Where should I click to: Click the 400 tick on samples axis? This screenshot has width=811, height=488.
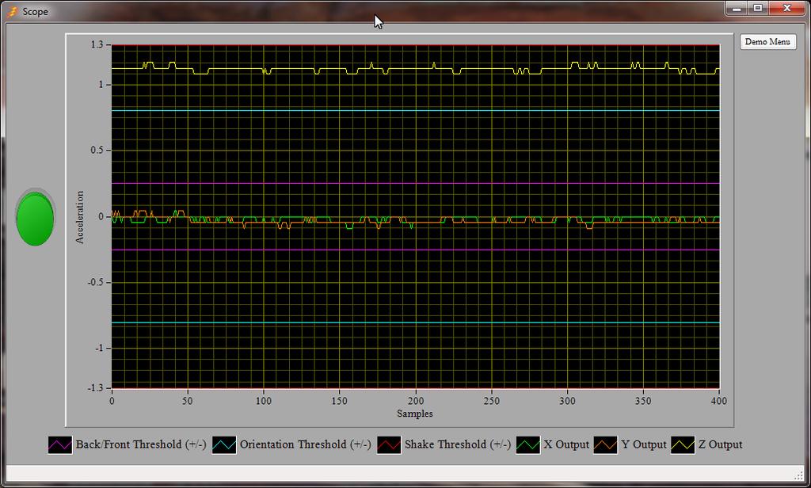(719, 401)
